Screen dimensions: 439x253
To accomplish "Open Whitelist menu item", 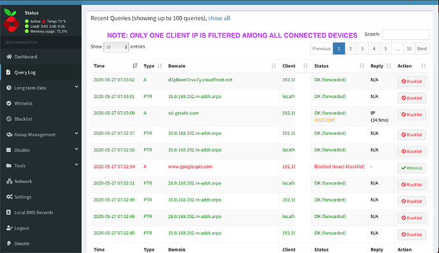I will (x=41, y=104).
